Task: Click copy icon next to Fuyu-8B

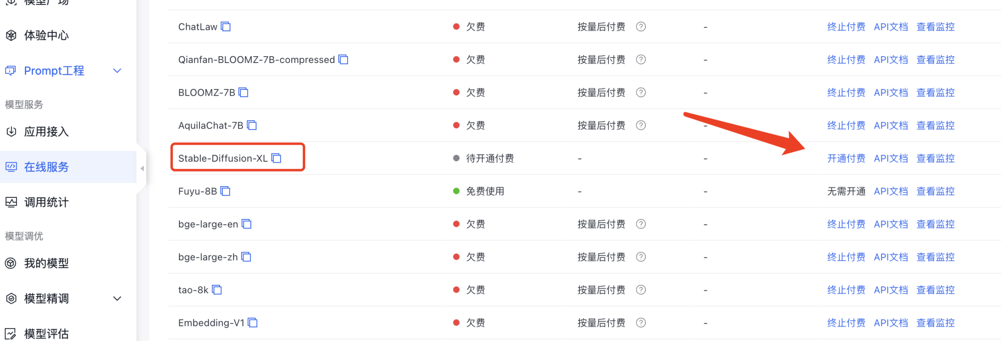Action: click(225, 191)
